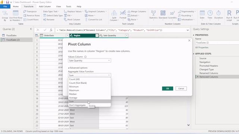The image size is (239, 134).
Task: Confirm pivot with OK button
Action: [168, 89]
